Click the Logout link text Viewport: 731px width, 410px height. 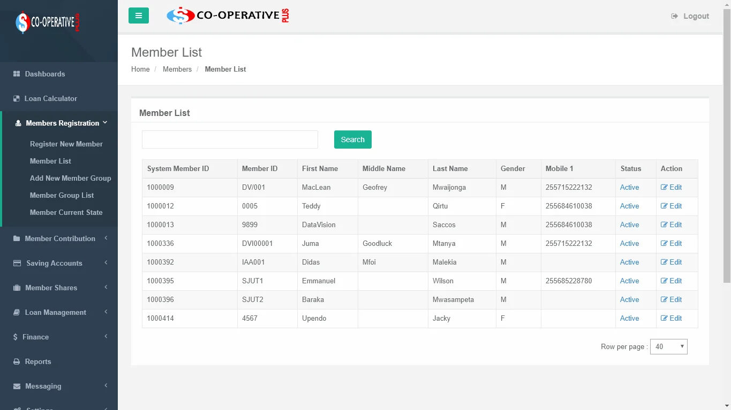pos(696,16)
